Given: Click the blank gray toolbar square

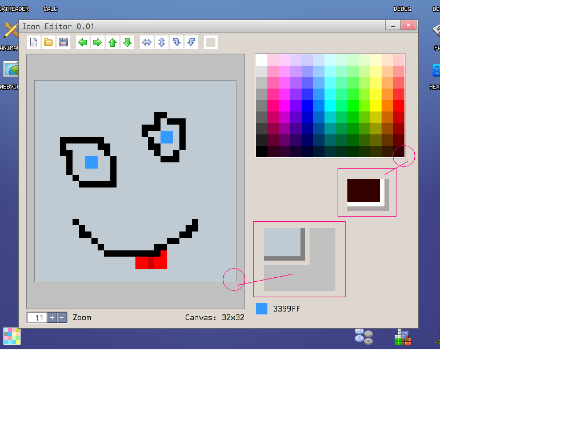Looking at the screenshot, I should [x=211, y=42].
